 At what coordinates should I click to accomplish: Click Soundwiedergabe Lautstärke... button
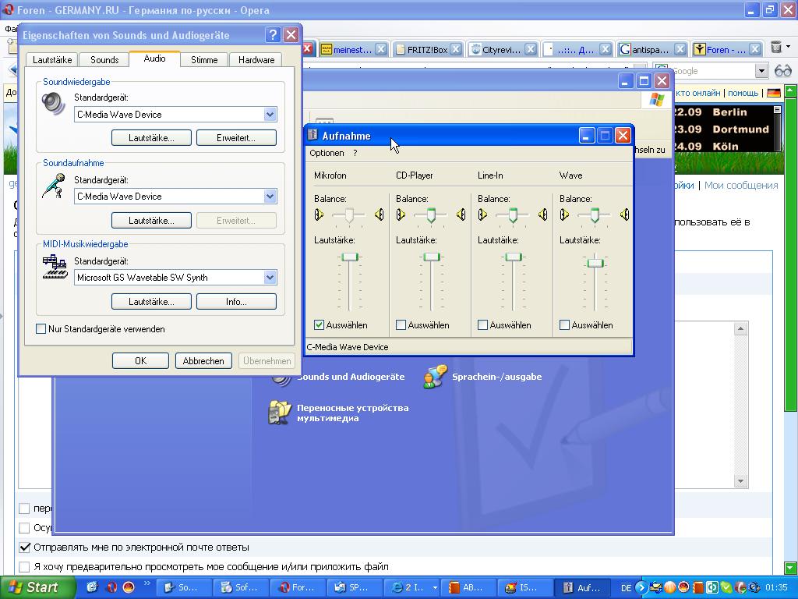point(151,137)
